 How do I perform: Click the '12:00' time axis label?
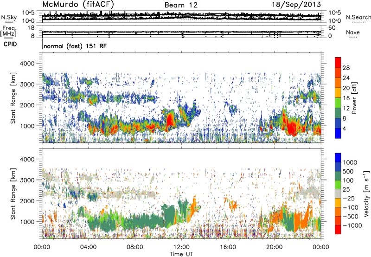point(181,247)
